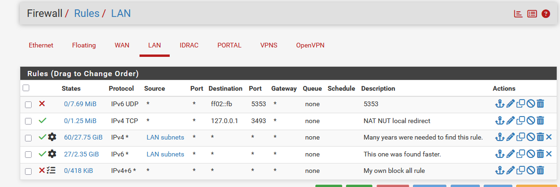Screen dimensions: 560x187
Task: Go to the Floating tab
Action: point(84,45)
